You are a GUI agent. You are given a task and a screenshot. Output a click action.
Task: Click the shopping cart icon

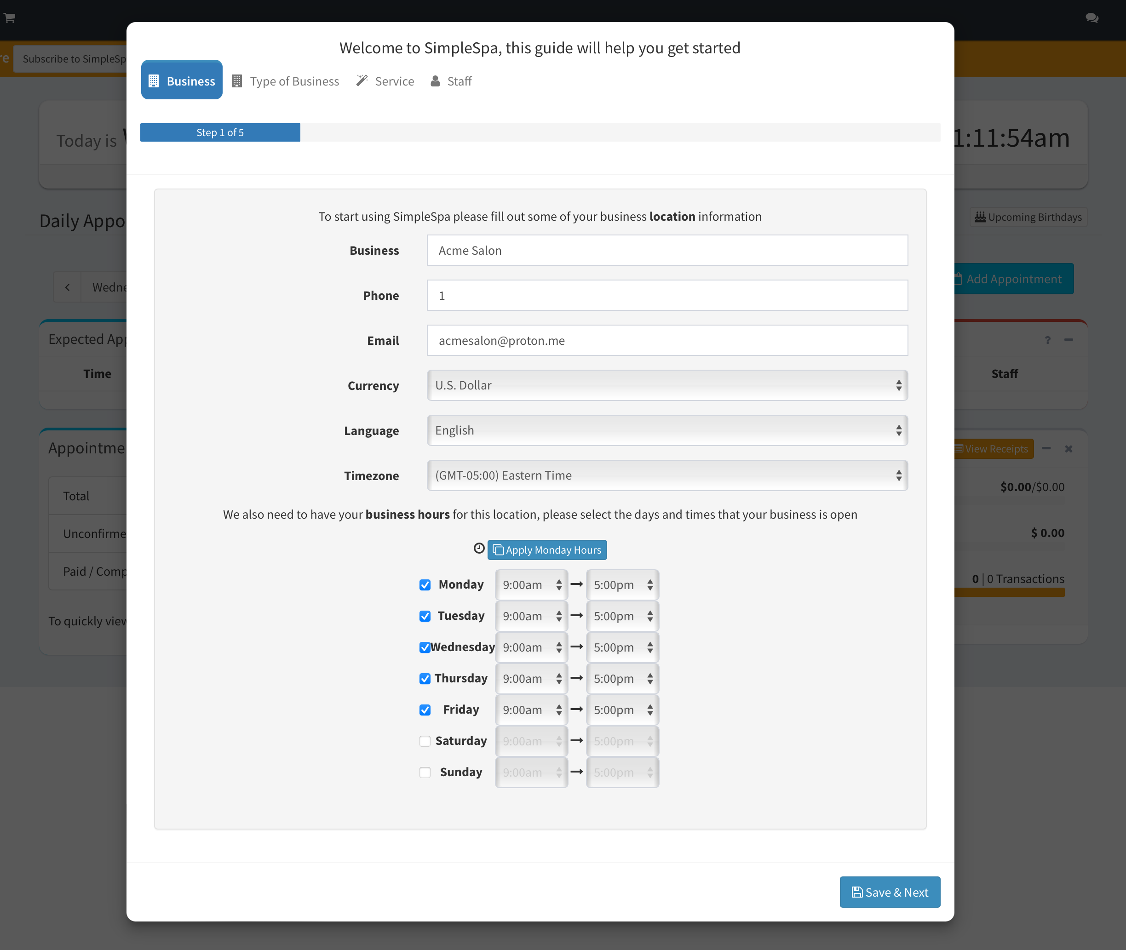pyautogui.click(x=10, y=18)
